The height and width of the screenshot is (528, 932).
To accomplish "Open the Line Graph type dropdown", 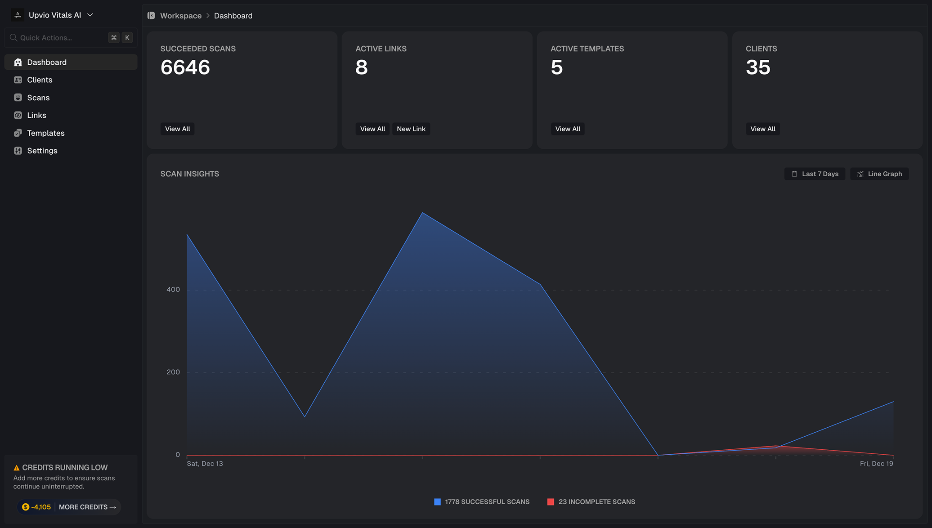I will [x=879, y=174].
